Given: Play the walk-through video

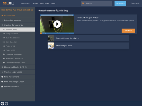Looking at the screenshot, I should point(57,24).
